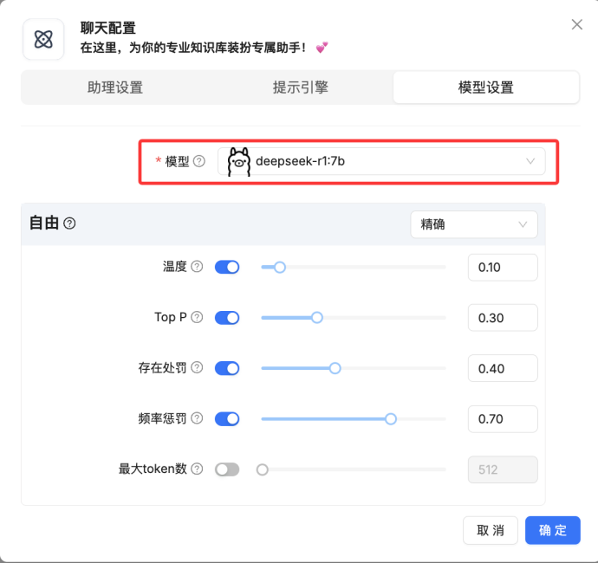The width and height of the screenshot is (598, 563).
Task: Click the 频率惩罚 slider handle
Action: (x=391, y=419)
